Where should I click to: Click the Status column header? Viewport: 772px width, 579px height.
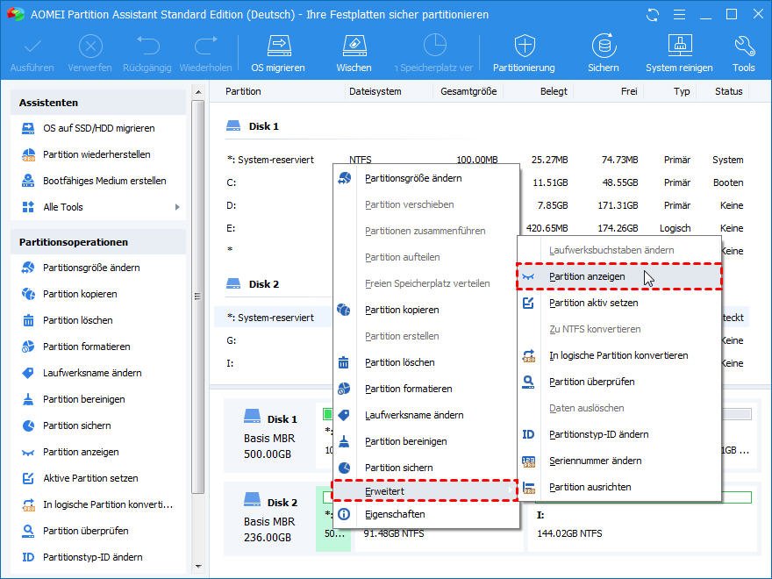[x=729, y=91]
